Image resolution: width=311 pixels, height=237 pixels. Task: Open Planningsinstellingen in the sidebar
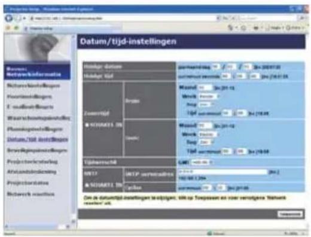click(35, 129)
